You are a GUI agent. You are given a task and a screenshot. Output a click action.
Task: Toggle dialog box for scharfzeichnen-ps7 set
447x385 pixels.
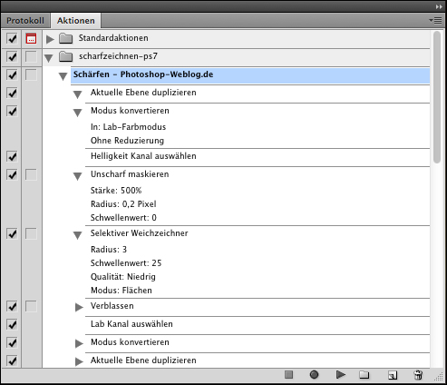[x=31, y=56]
